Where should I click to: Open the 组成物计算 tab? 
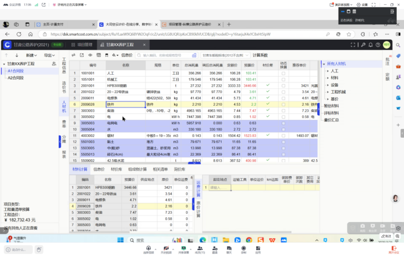[x=138, y=169]
